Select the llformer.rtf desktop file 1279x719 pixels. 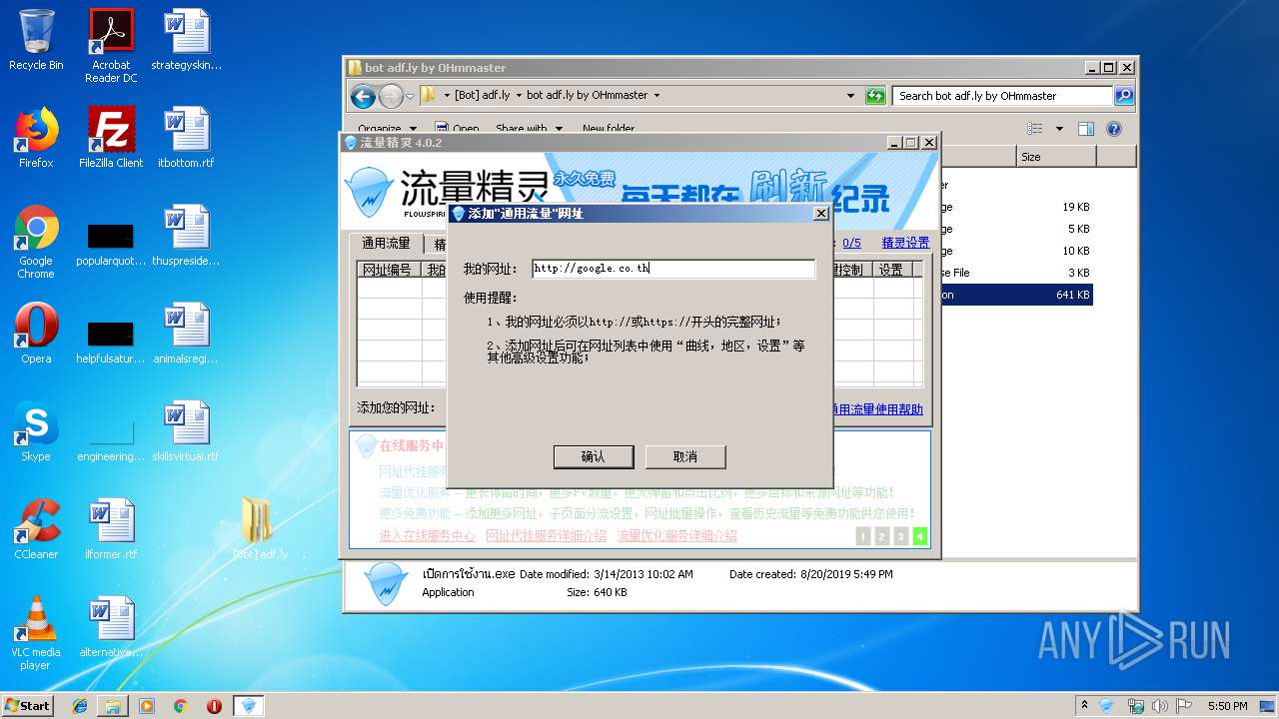pyautogui.click(x=111, y=529)
